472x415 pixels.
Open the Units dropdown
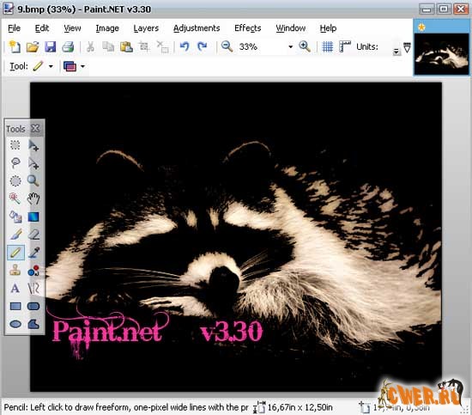[396, 52]
